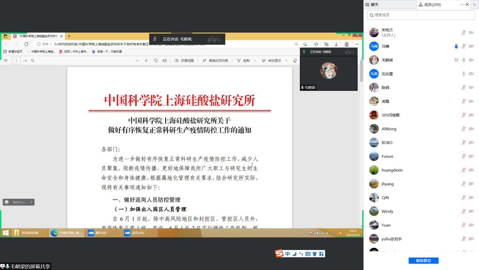Screen dimensions: 479x270
Task: Switch to the 聊天 chat tab
Action: click(x=374, y=5)
